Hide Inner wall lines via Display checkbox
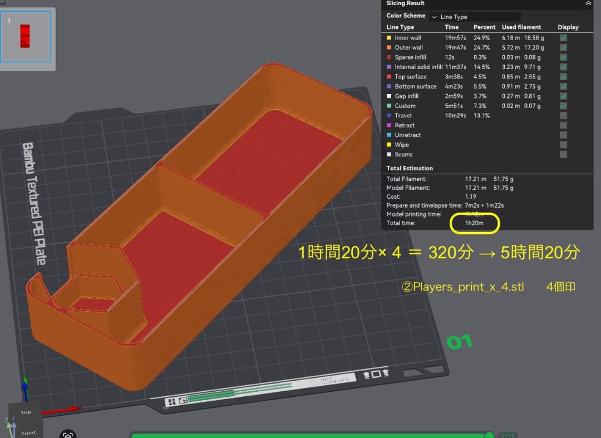601x438 pixels. (x=563, y=38)
